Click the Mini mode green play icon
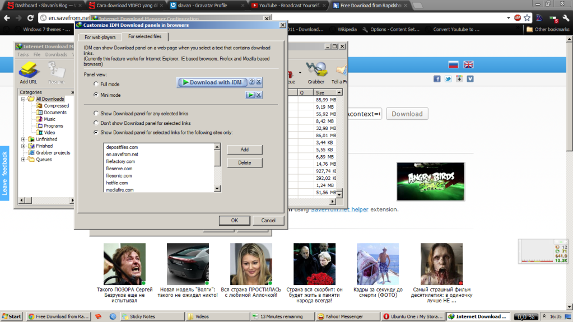573x322 pixels. coord(250,95)
